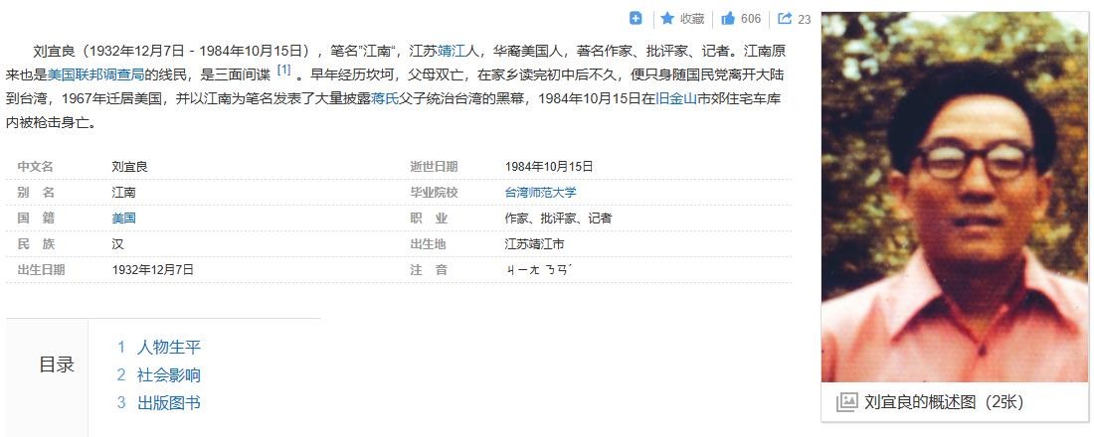1094x437 pixels.
Task: Click the thumbs-up like icon
Action: [728, 18]
